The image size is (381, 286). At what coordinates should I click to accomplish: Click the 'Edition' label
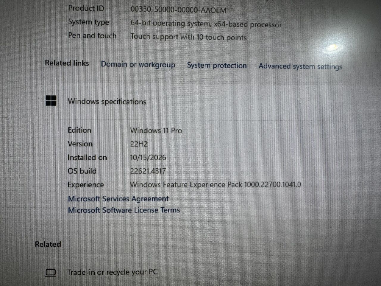79,130
